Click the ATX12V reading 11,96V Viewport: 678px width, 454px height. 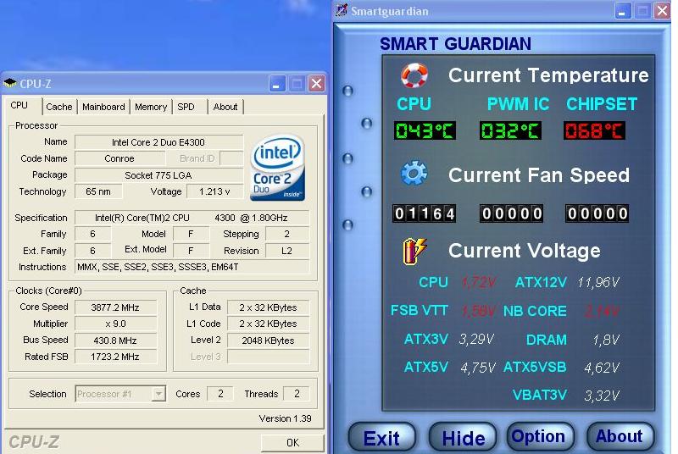[598, 283]
